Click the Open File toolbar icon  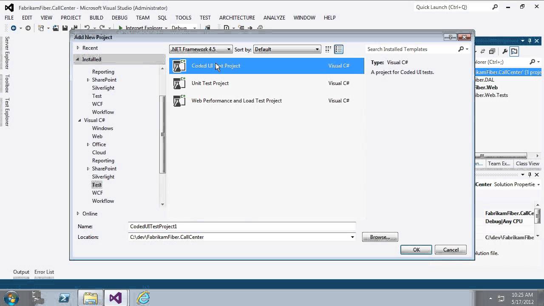pos(56,28)
